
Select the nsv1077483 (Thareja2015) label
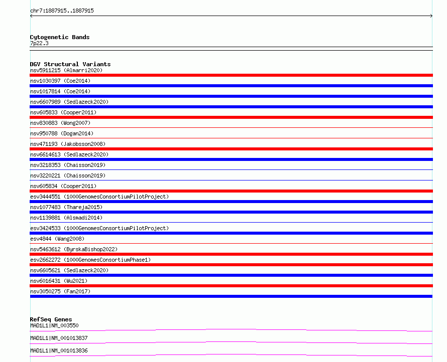66,207
